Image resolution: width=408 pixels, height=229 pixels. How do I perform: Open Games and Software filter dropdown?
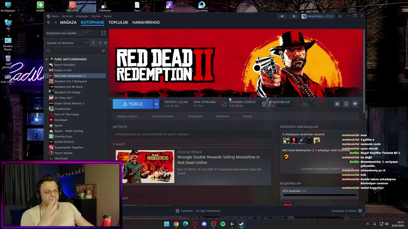tap(67, 43)
